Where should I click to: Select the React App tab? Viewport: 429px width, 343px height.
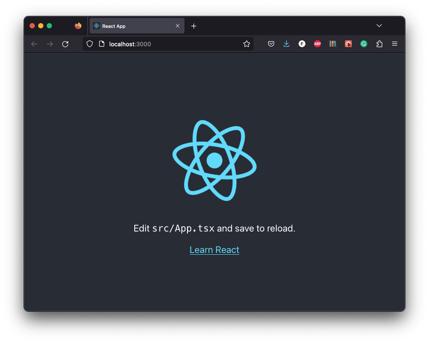[137, 26]
